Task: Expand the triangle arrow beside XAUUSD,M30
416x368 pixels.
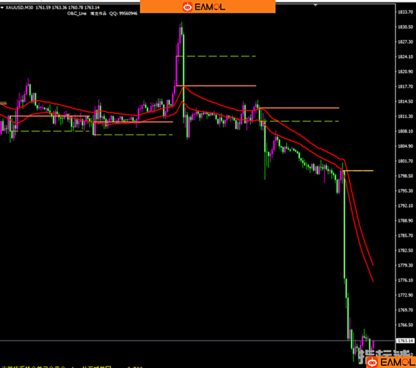Action: point(3,8)
